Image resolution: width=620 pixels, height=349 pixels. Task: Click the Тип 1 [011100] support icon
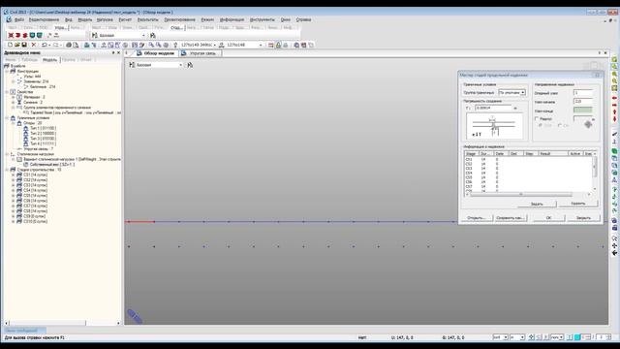pos(26,128)
